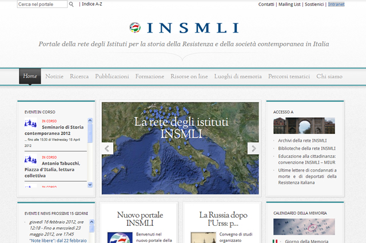
Task: Open Seminario di Storia contemporanea 2012 event
Action: (54, 130)
